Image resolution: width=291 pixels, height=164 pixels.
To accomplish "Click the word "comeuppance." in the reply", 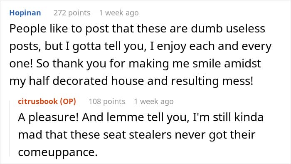I will point(58,153).
